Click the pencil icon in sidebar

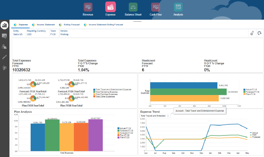[x=5, y=57]
